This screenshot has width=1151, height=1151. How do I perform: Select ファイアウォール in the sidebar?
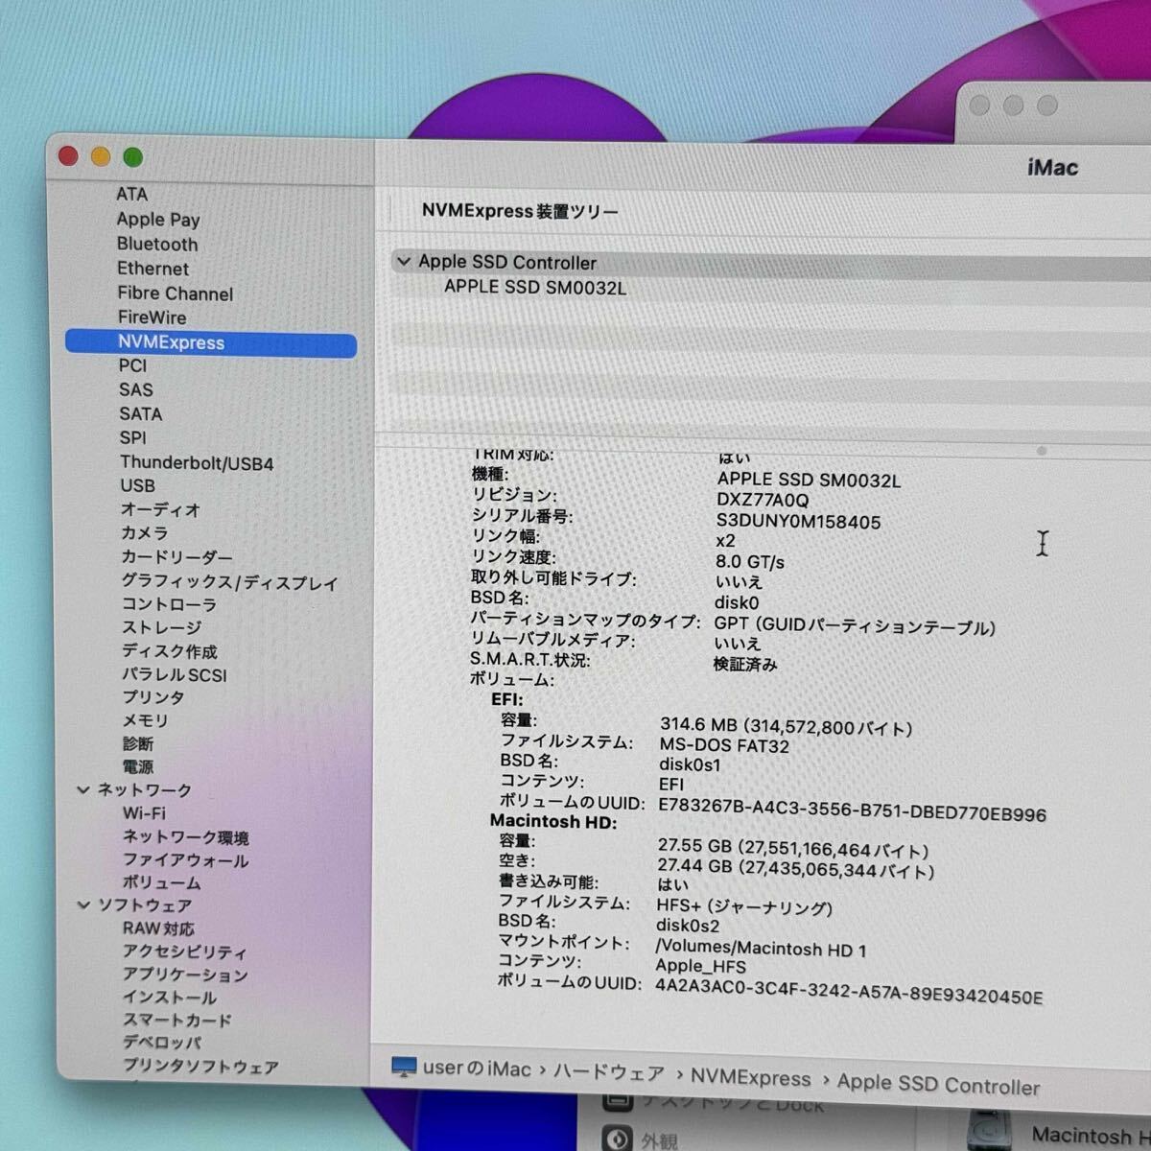pos(186,860)
